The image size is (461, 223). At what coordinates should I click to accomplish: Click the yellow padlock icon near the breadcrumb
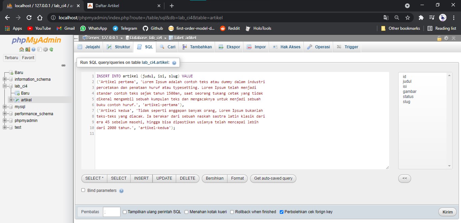coord(439,39)
